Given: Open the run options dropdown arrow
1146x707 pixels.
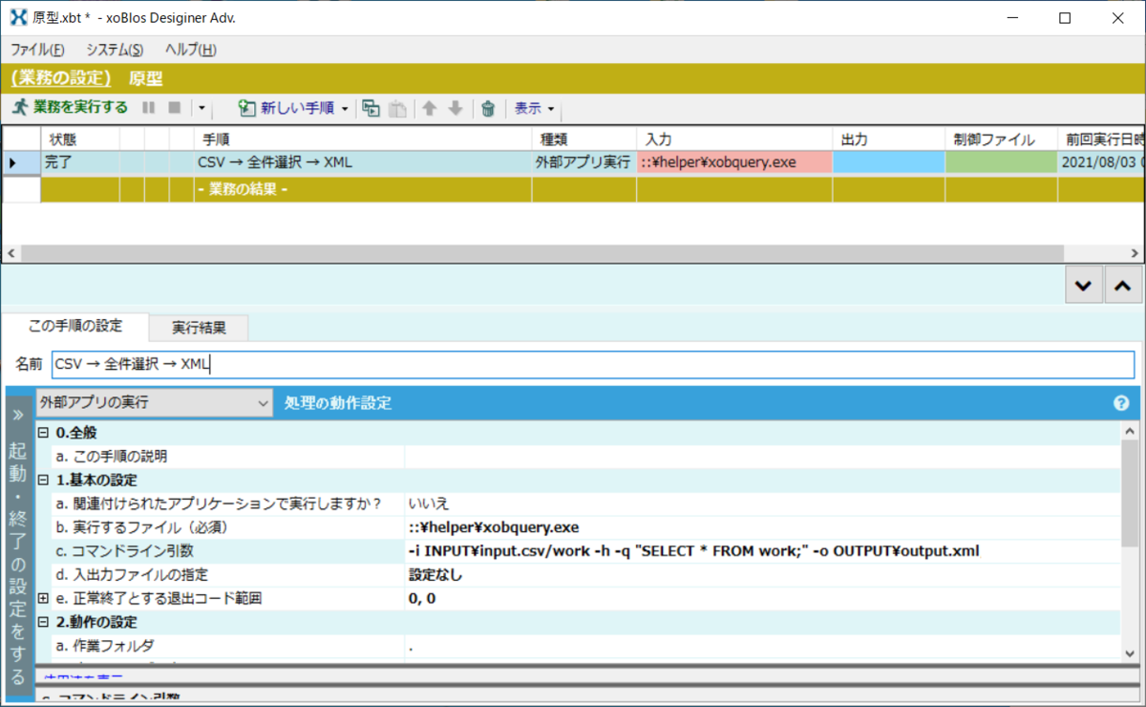Looking at the screenshot, I should pos(202,109).
